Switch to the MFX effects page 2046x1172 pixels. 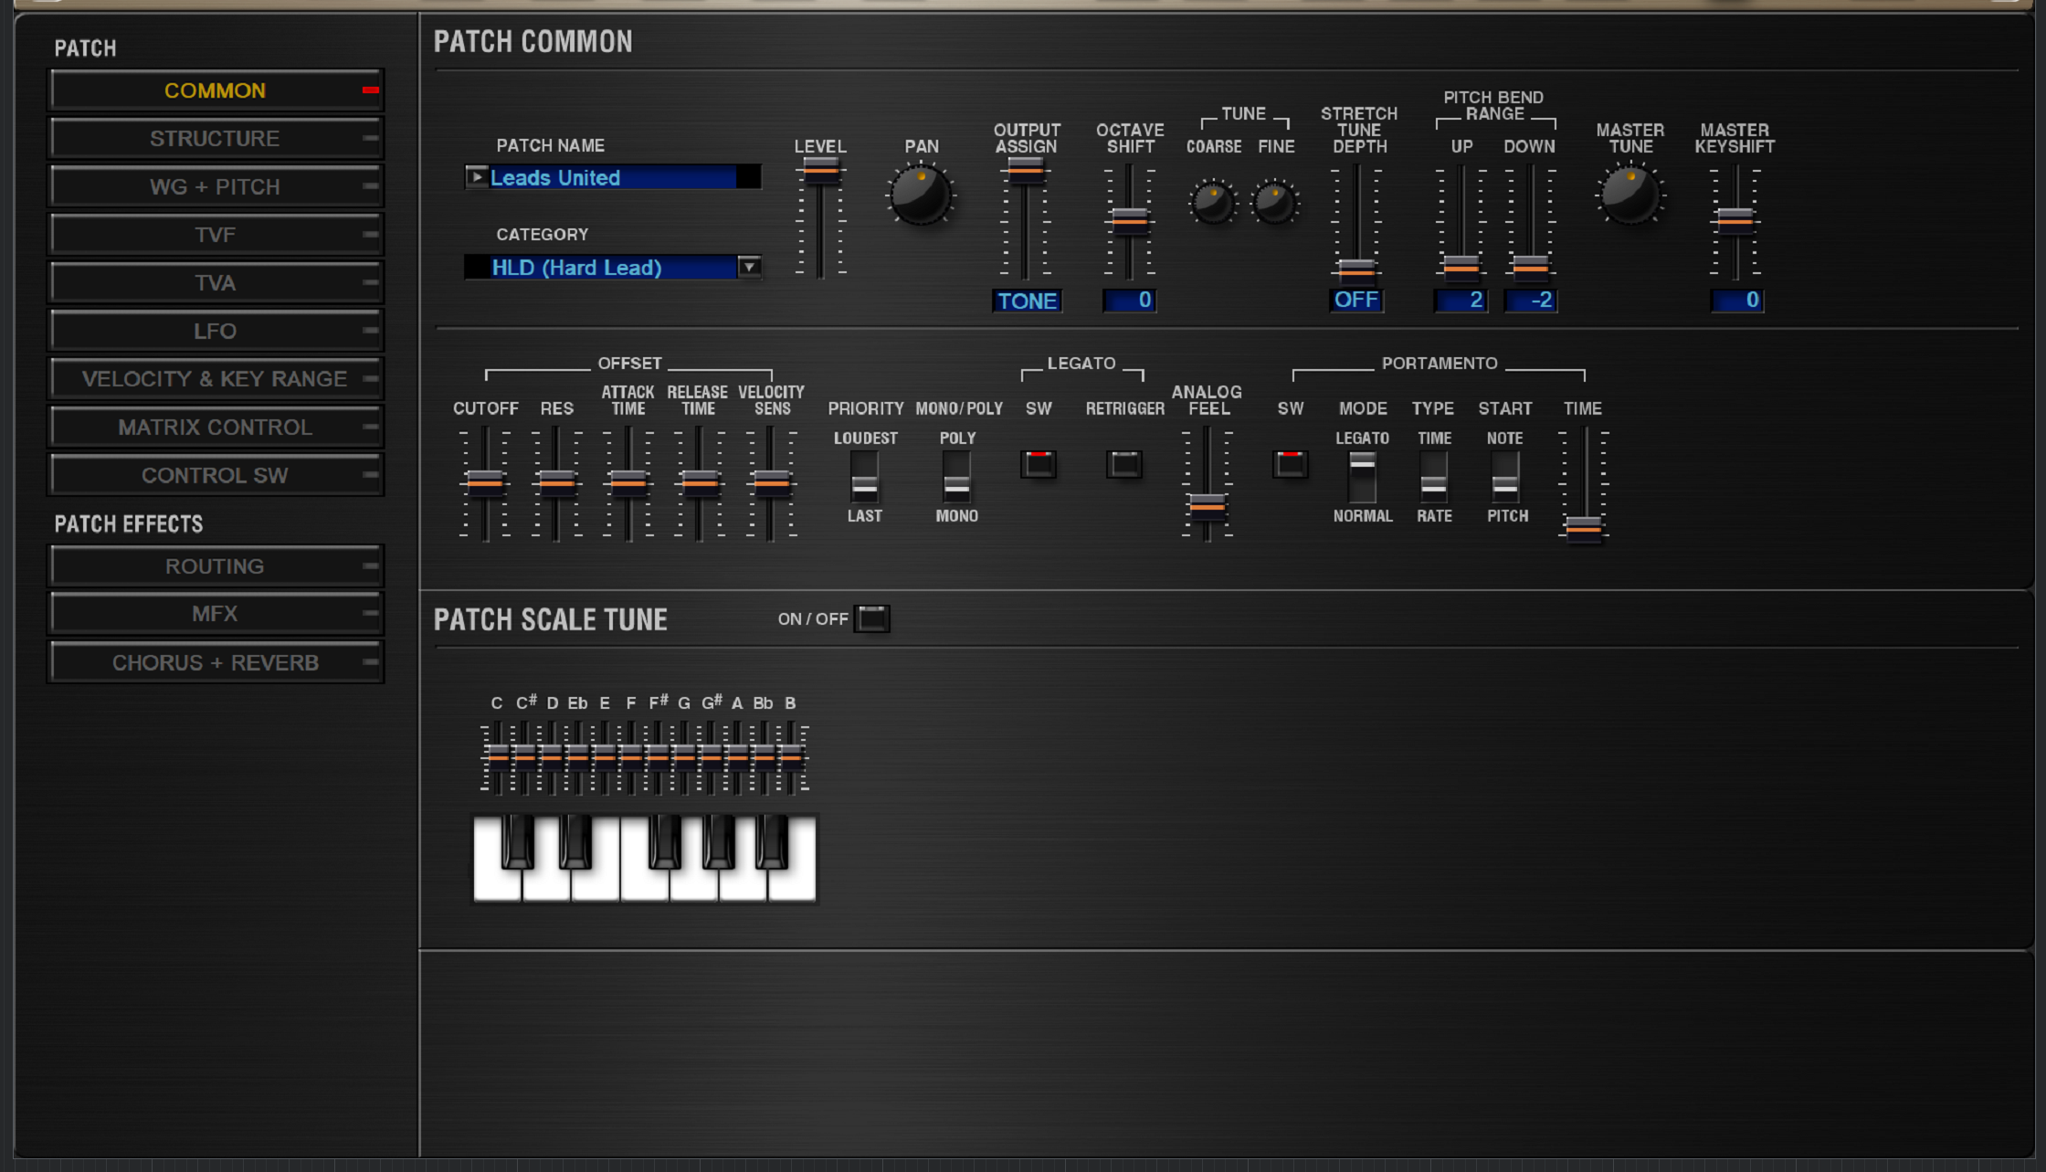click(215, 614)
